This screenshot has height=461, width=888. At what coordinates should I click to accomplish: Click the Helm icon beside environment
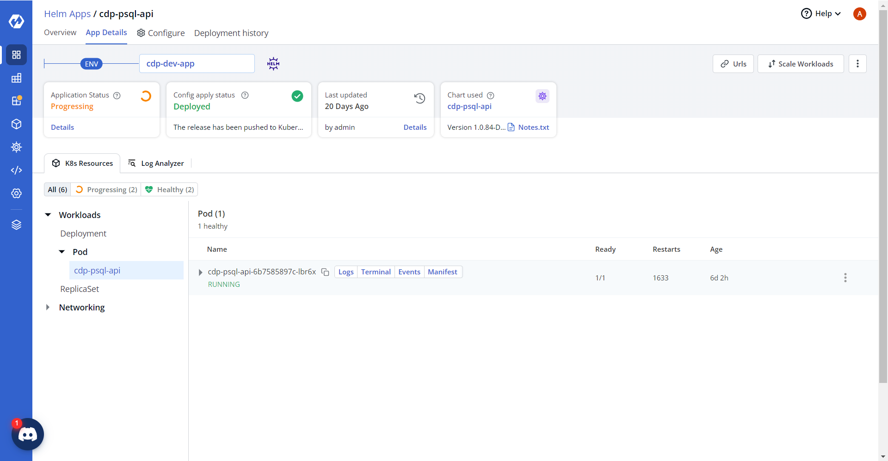(273, 64)
